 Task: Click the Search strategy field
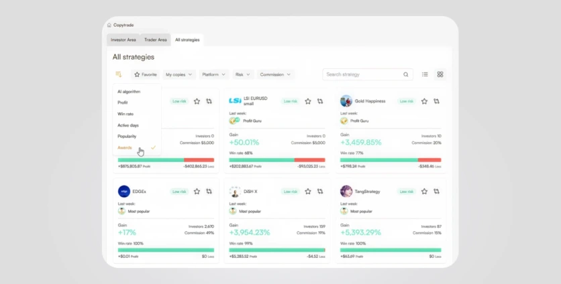coord(362,74)
